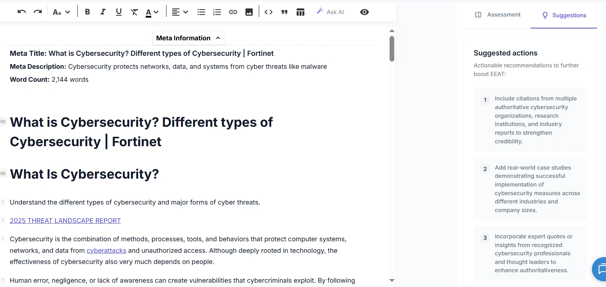This screenshot has width=606, height=287.
Task: Insert a code block
Action: pos(268,12)
